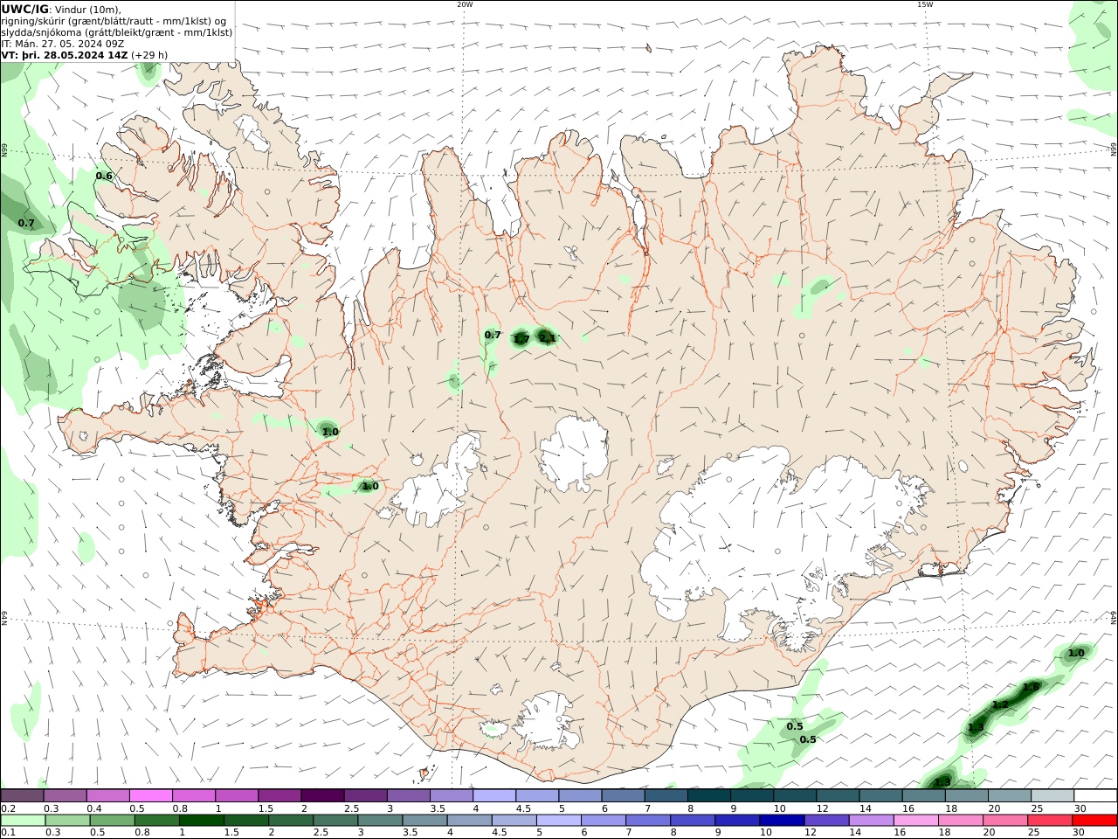1118x839 pixels.
Task: Select the violet 12 rain scale swatch
Action: coord(825,821)
